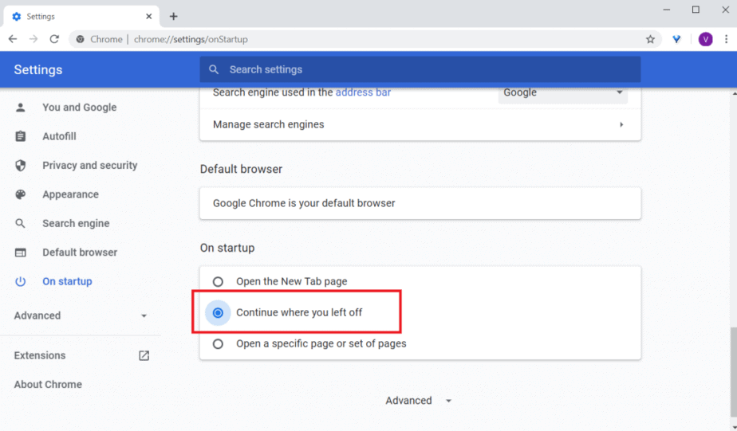Screen dimensions: 737x431
Task: Click the Manage search engines row
Action: pos(420,124)
